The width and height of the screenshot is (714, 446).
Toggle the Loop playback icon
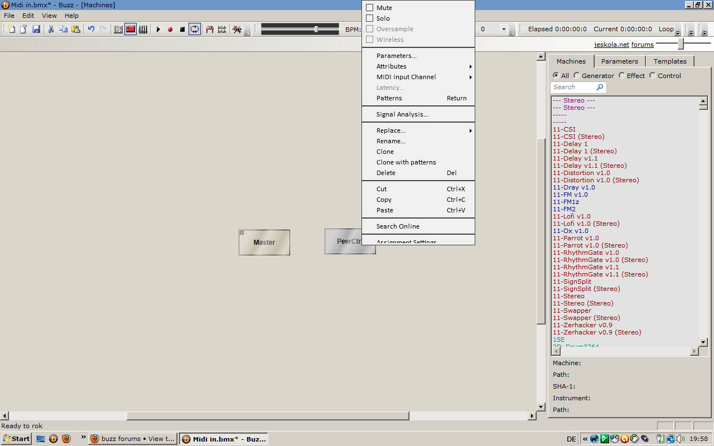coord(194,30)
